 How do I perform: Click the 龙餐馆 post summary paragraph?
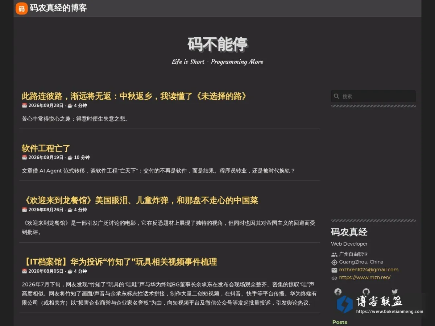coord(169,228)
